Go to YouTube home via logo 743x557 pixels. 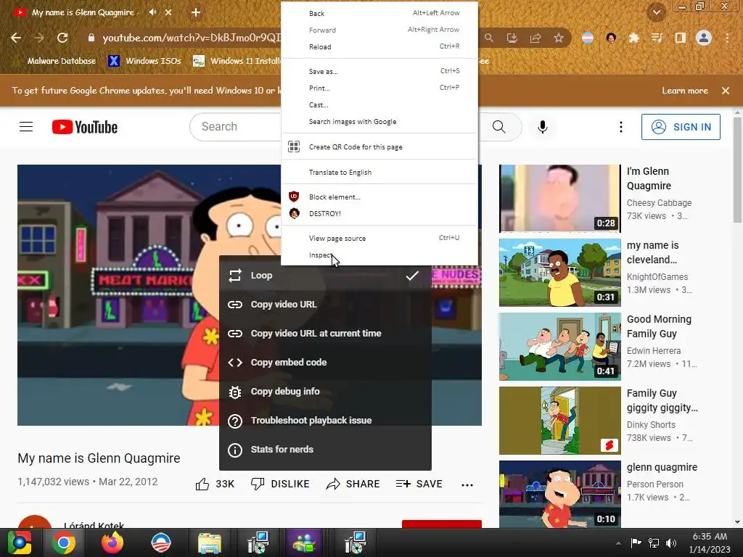click(85, 127)
